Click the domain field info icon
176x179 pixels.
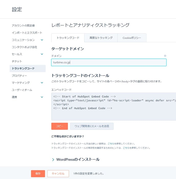click(x=165, y=56)
